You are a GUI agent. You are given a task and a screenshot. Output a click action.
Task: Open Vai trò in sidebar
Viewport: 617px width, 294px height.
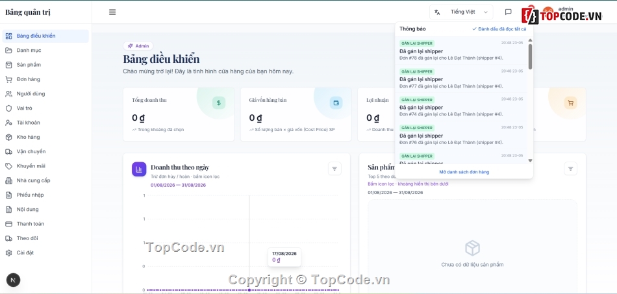(45, 108)
